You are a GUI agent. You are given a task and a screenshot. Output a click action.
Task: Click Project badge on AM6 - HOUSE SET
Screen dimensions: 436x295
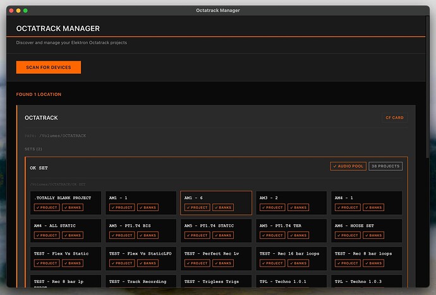click(x=348, y=235)
